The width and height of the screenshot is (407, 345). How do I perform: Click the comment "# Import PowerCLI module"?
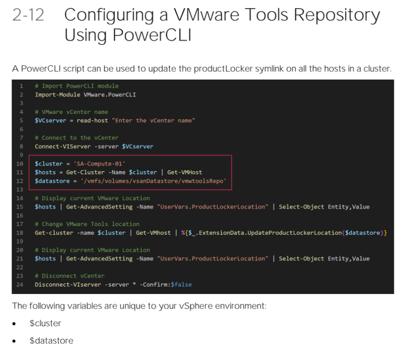click(77, 86)
